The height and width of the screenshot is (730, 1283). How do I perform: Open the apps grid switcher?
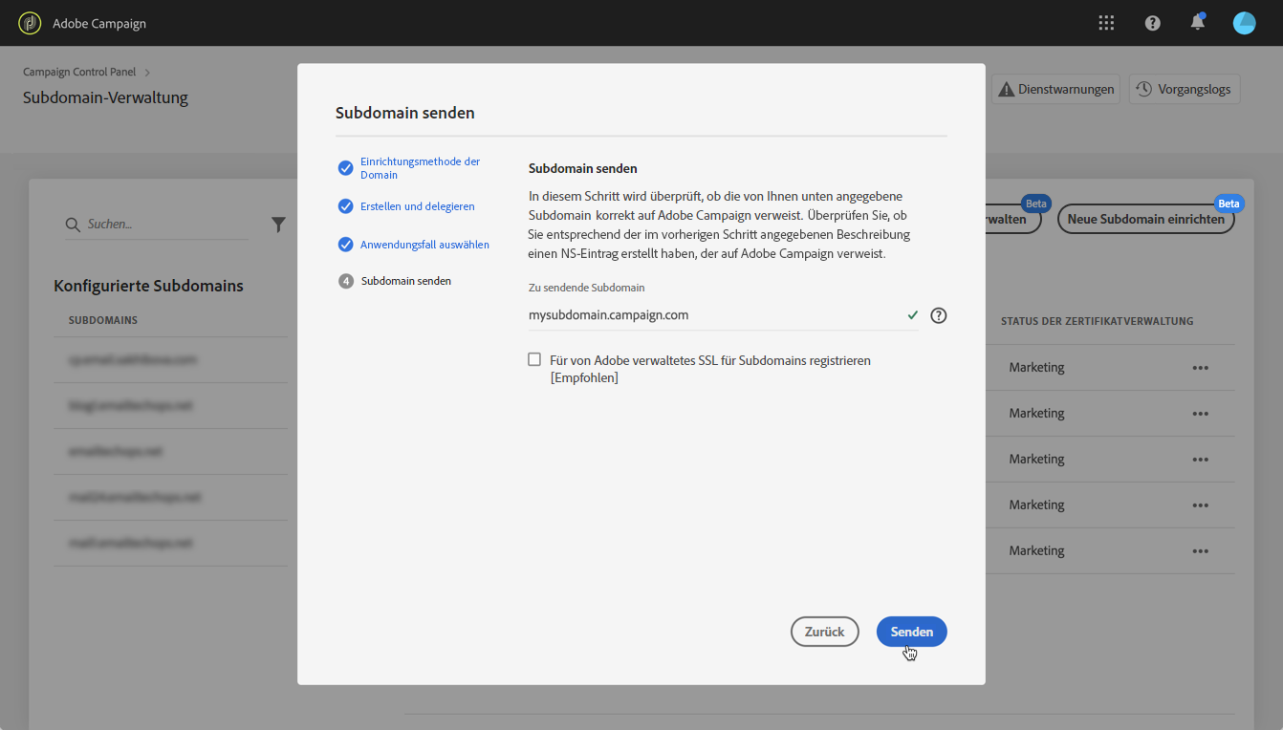click(x=1106, y=23)
